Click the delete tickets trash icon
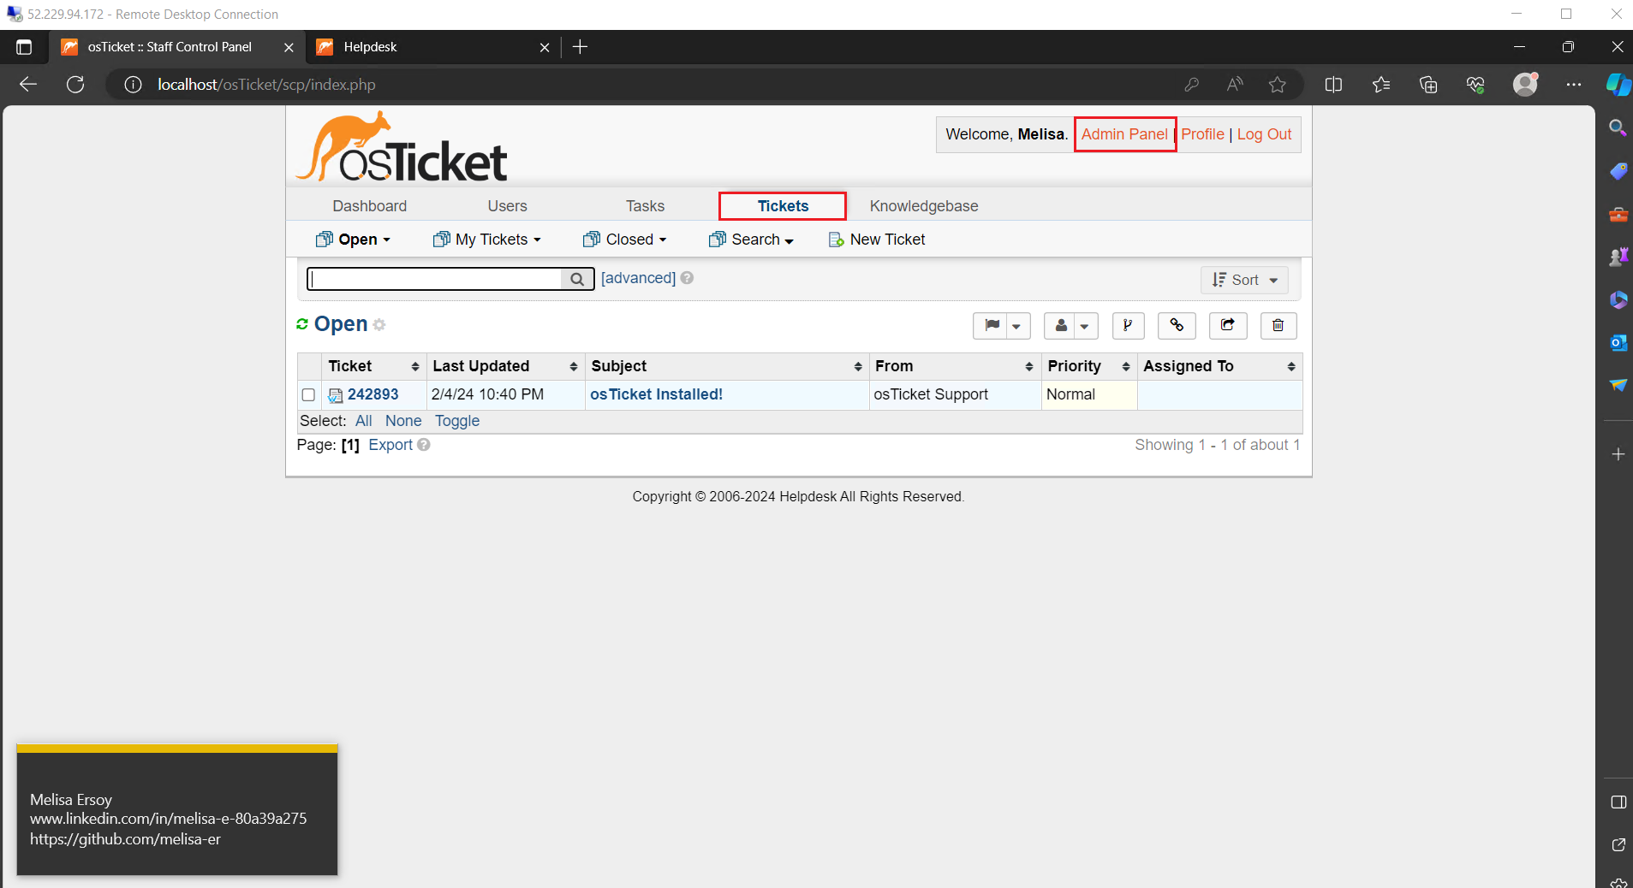This screenshot has height=888, width=1633. pos(1278,325)
